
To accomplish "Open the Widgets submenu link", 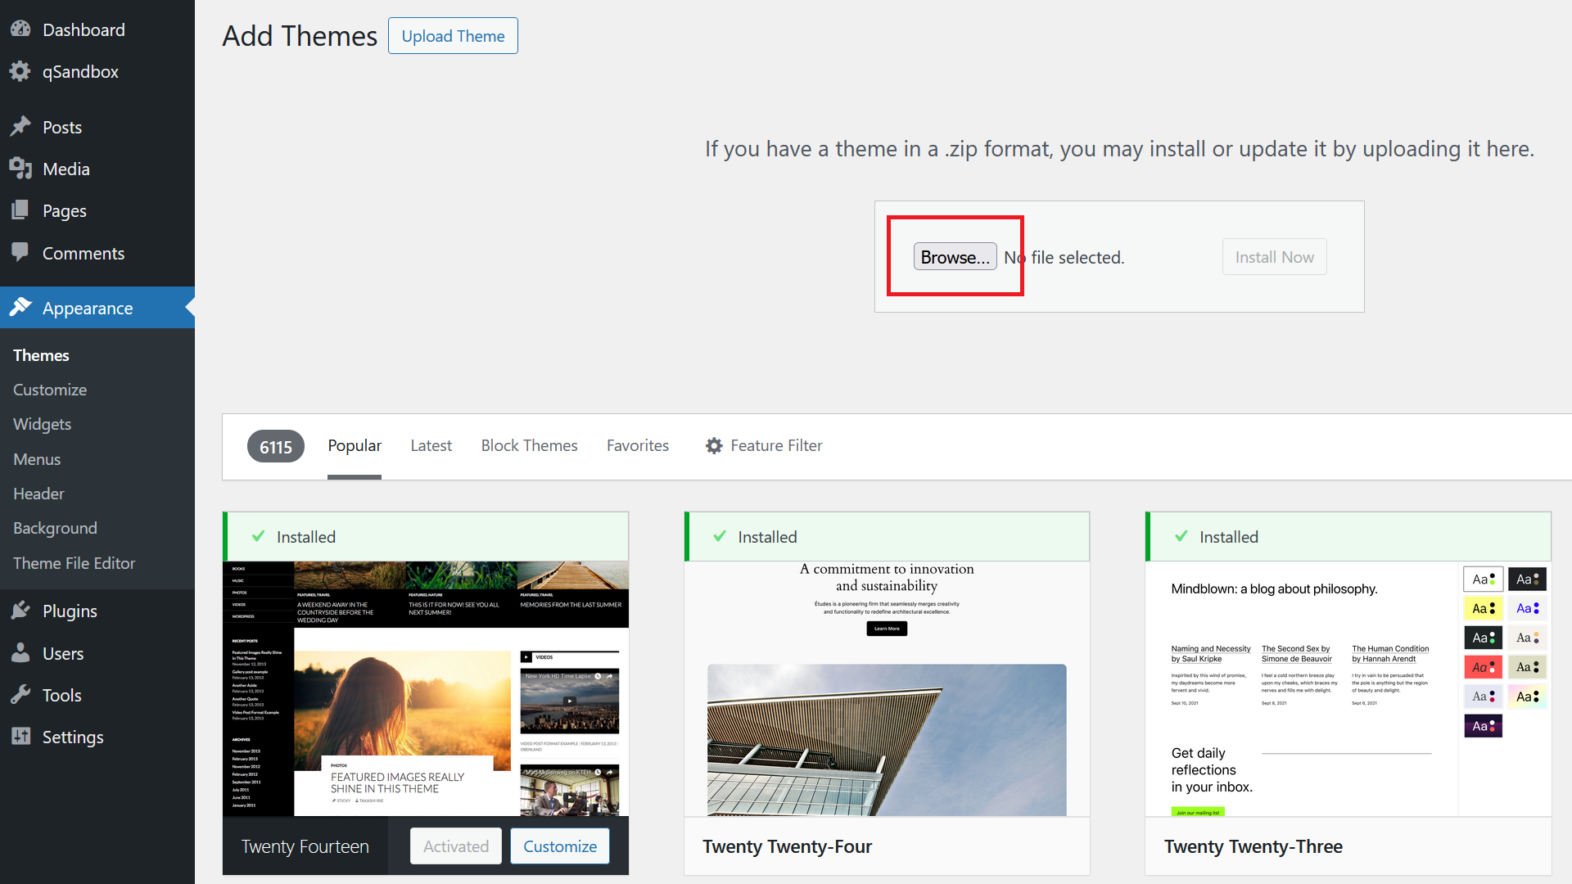I will point(42,424).
